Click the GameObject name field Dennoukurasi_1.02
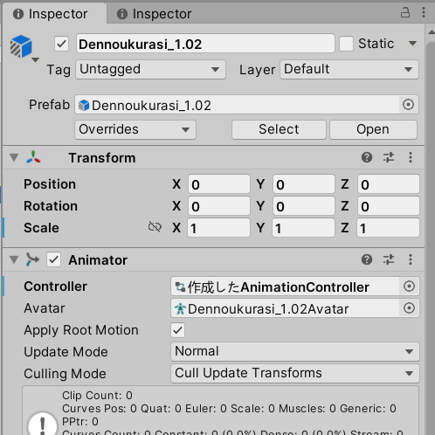 [205, 44]
